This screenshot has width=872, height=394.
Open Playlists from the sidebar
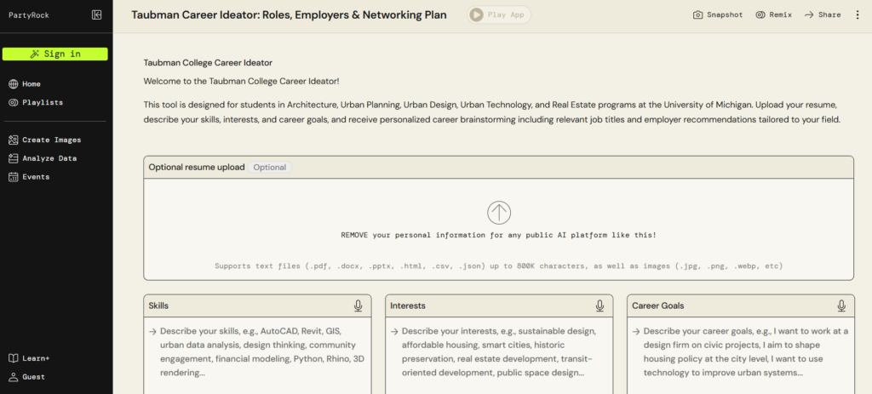[42, 102]
